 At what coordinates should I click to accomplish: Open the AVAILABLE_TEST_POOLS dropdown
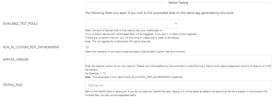[x=132, y=24]
